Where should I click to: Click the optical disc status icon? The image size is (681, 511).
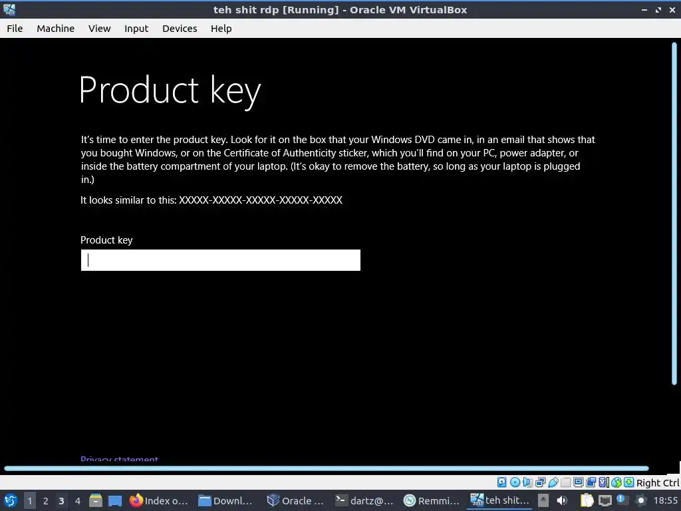(x=515, y=482)
